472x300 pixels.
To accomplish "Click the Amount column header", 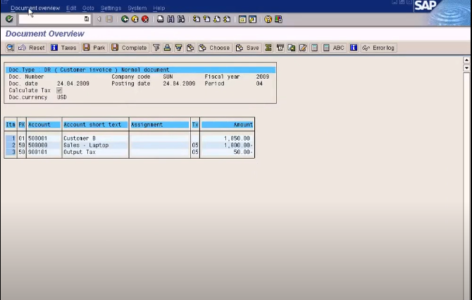I will [x=228, y=124].
